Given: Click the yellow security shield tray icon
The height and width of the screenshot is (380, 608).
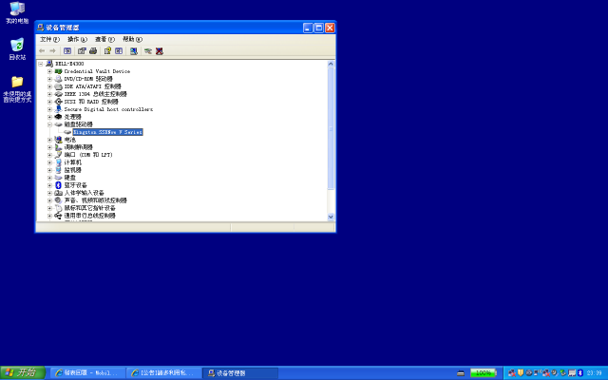Looking at the screenshot, I should click(x=521, y=373).
